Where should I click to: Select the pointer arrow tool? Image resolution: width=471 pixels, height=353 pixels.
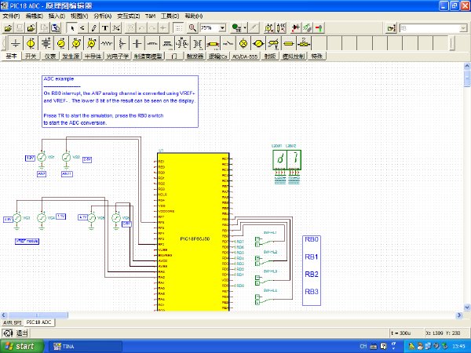[x=71, y=28]
